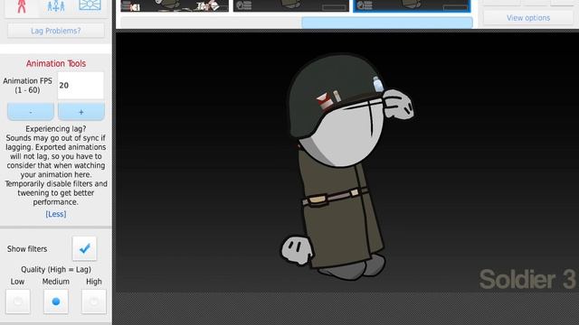The width and height of the screenshot is (579, 325).
Task: Open the background scene tab icon
Action: [x=90, y=5]
